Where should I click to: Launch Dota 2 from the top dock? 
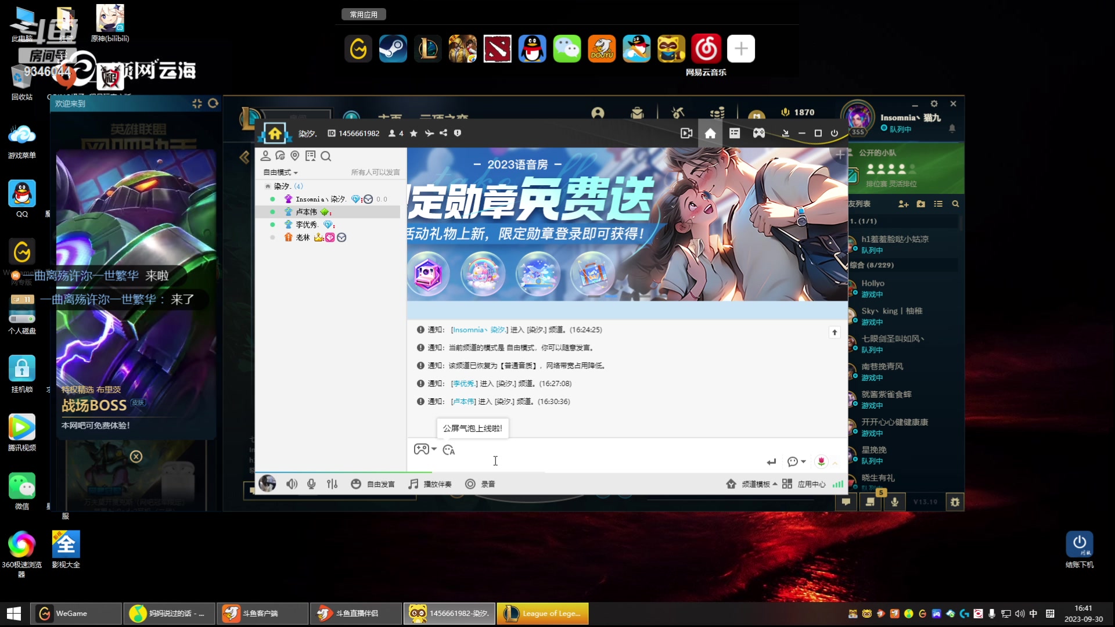[x=498, y=49]
